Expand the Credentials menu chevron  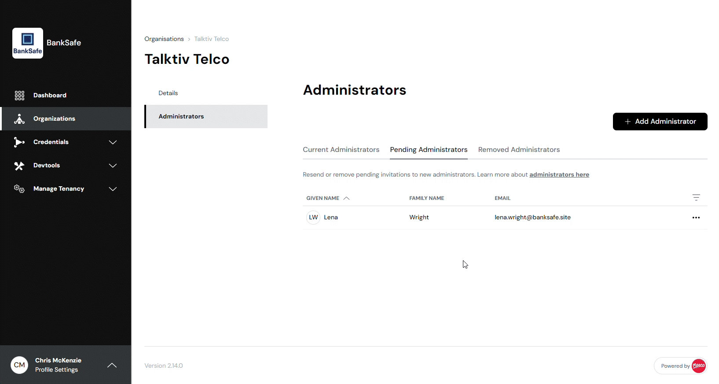tap(113, 142)
